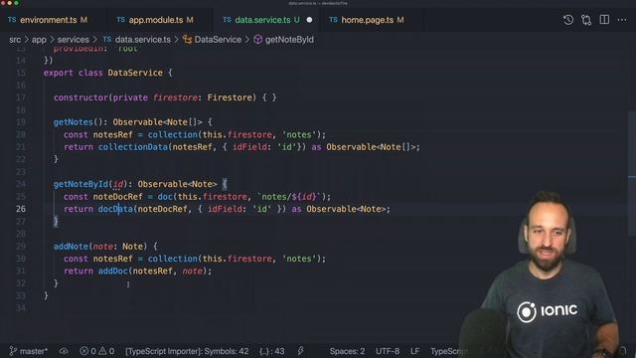Click the noteDocRef constant declaration
Screen dimensions: 636x358
pyautogui.click(x=117, y=197)
